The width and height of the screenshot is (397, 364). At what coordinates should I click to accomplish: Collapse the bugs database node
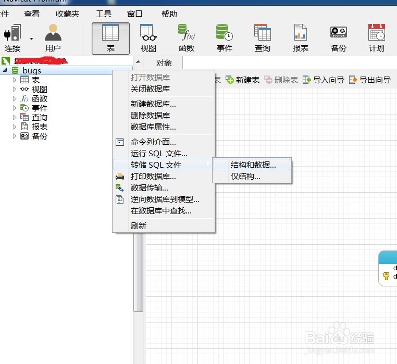tap(5, 70)
